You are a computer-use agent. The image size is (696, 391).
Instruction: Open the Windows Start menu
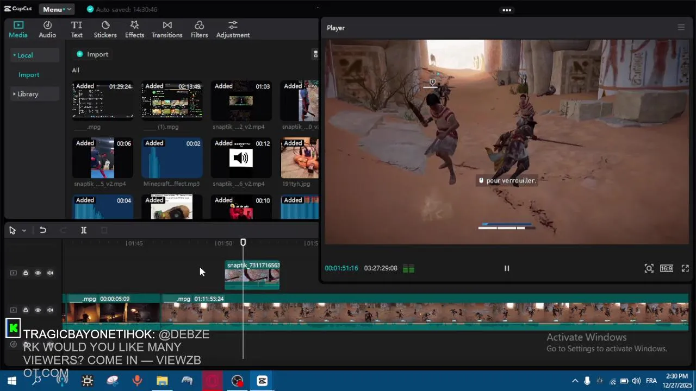coord(11,381)
